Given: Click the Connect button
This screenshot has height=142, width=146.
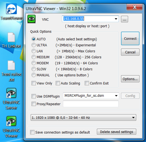Looking at the screenshot, I should pyautogui.click(x=130, y=38).
